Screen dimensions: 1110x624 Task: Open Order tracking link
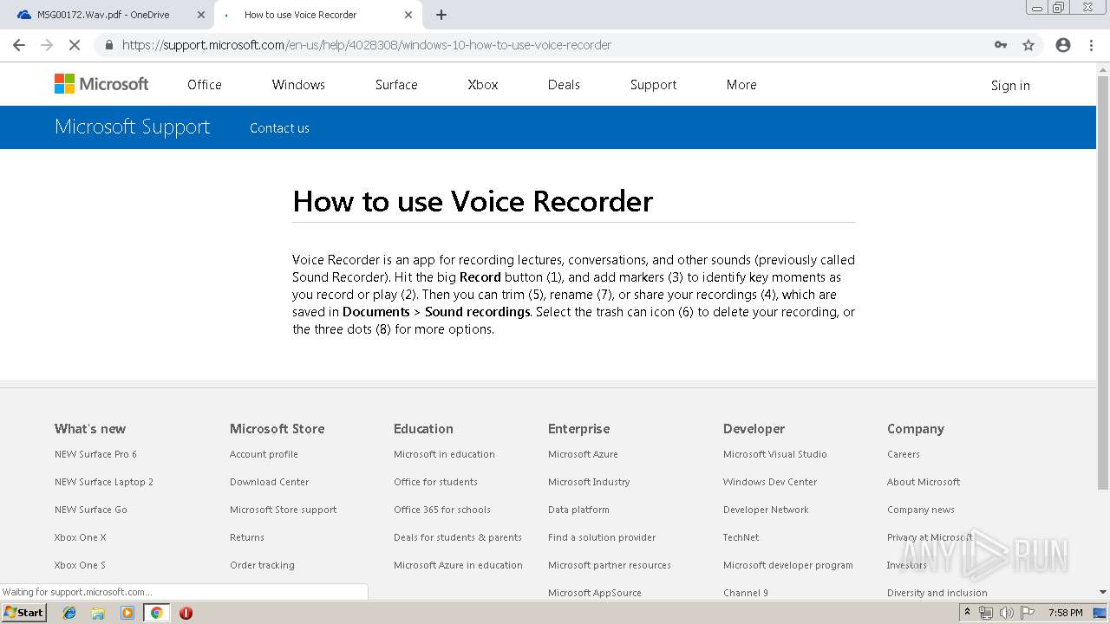[262, 565]
